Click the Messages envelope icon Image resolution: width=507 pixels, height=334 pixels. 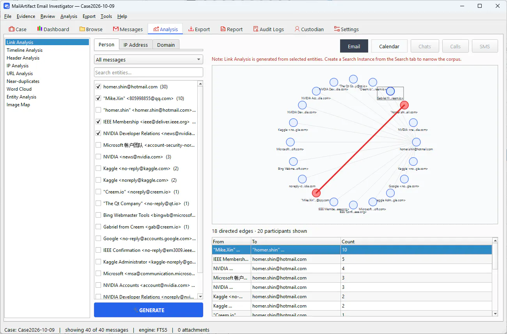[x=116, y=29]
